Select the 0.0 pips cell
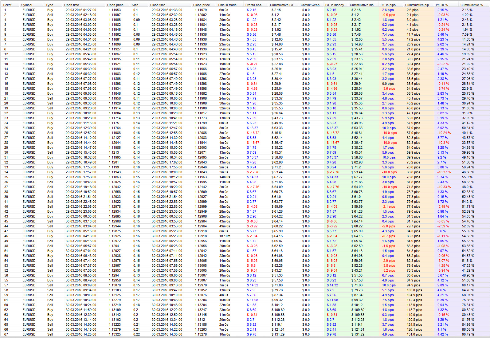Screen dimensions: 490x338 [388, 84]
